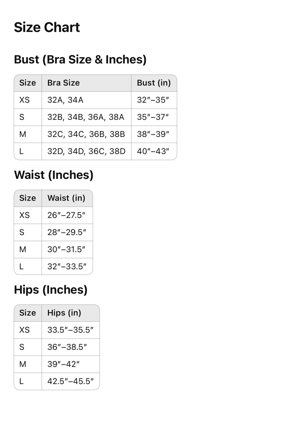Viewport: 301px width, 434px height.
Task: Select the Bust (in) column header
Action: click(x=154, y=83)
